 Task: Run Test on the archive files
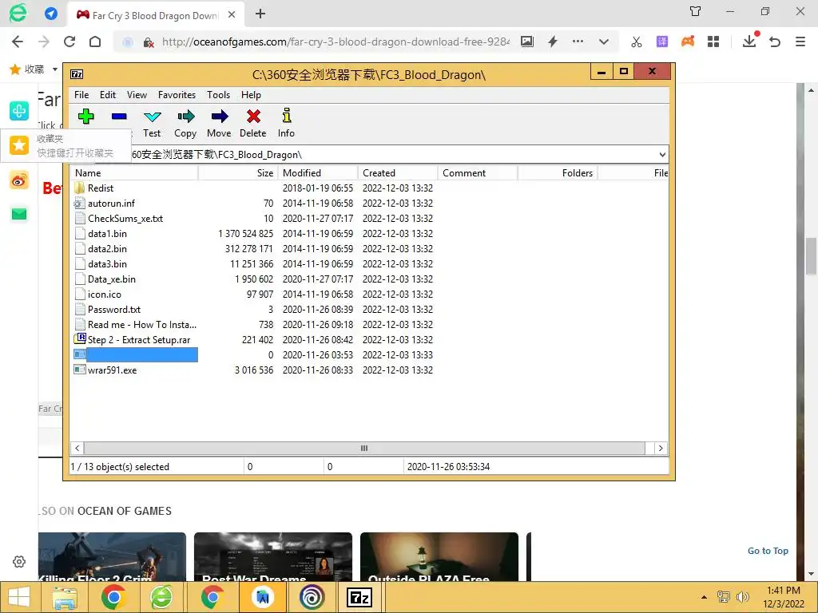(152, 123)
